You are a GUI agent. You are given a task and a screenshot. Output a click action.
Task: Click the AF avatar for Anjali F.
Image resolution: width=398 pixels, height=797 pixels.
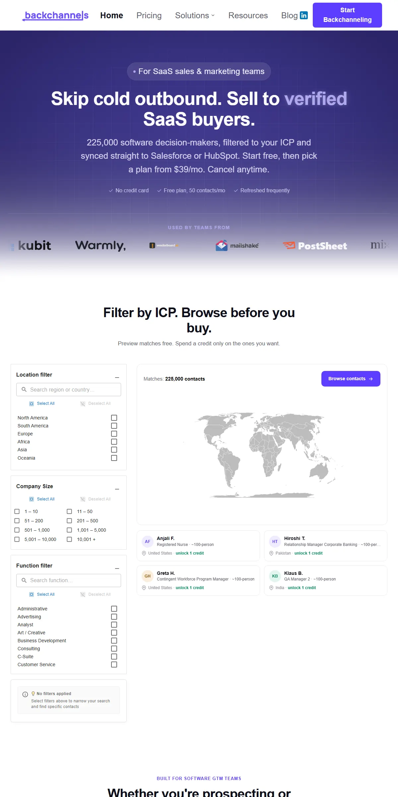click(148, 542)
